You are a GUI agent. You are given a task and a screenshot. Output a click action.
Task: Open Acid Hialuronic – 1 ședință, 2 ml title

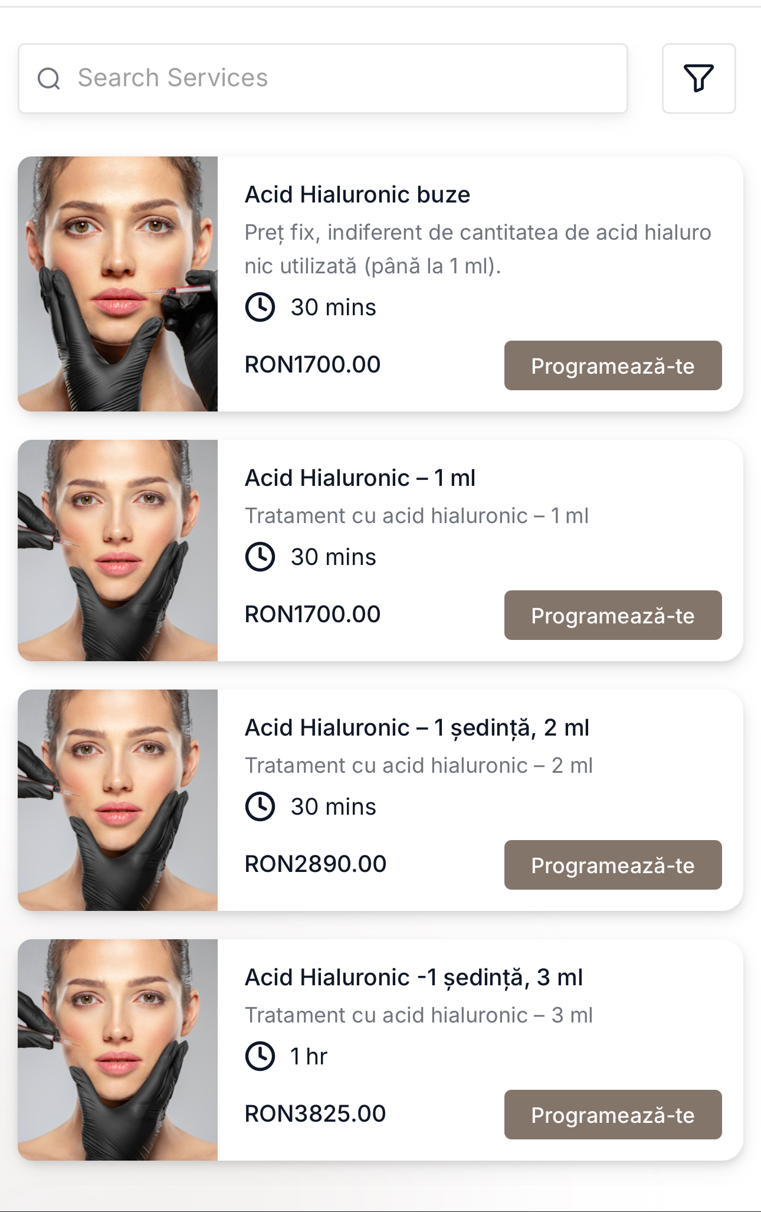point(417,728)
